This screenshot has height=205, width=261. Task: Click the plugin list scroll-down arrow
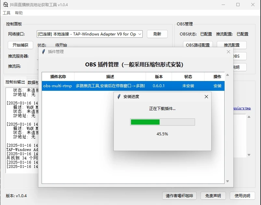228,181
